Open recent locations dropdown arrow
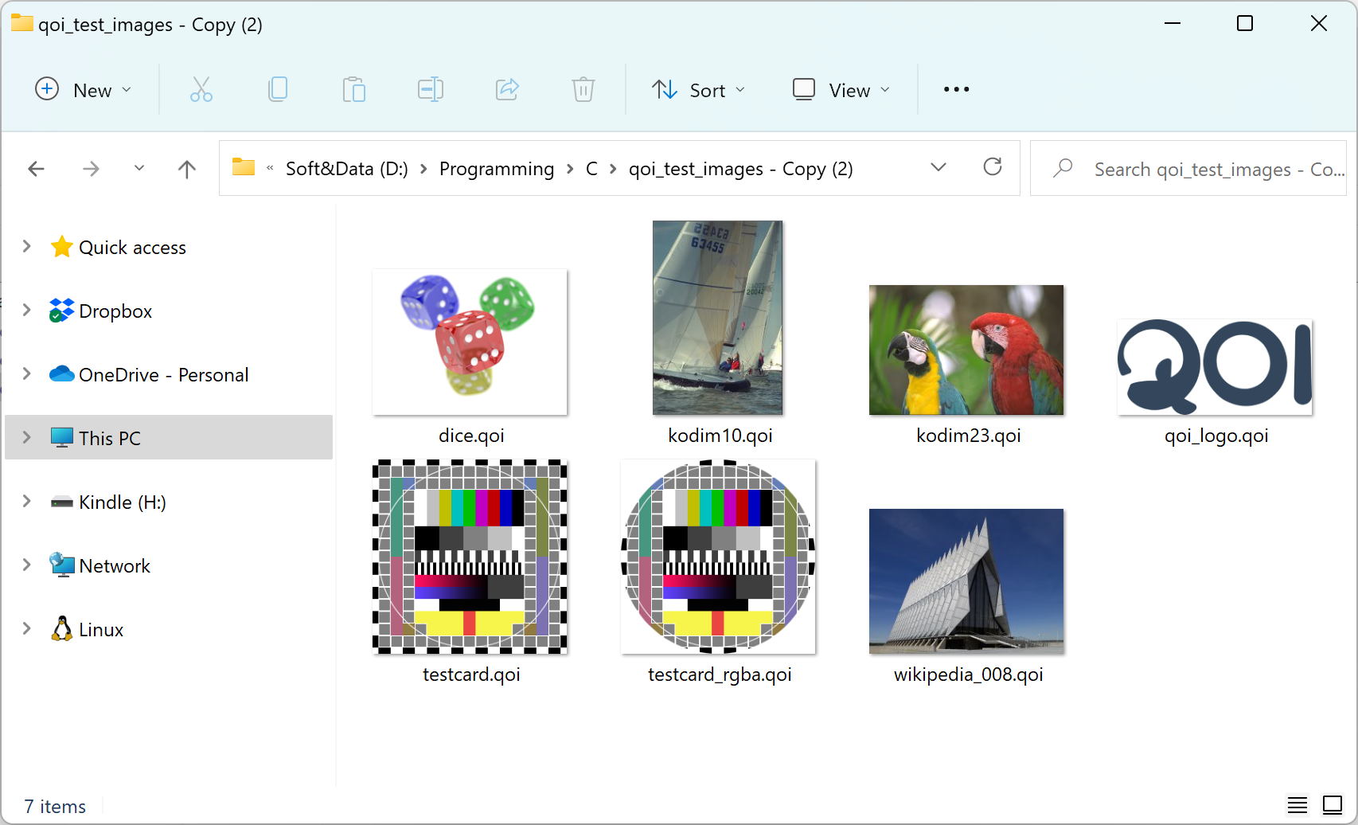1358x825 pixels. tap(139, 168)
